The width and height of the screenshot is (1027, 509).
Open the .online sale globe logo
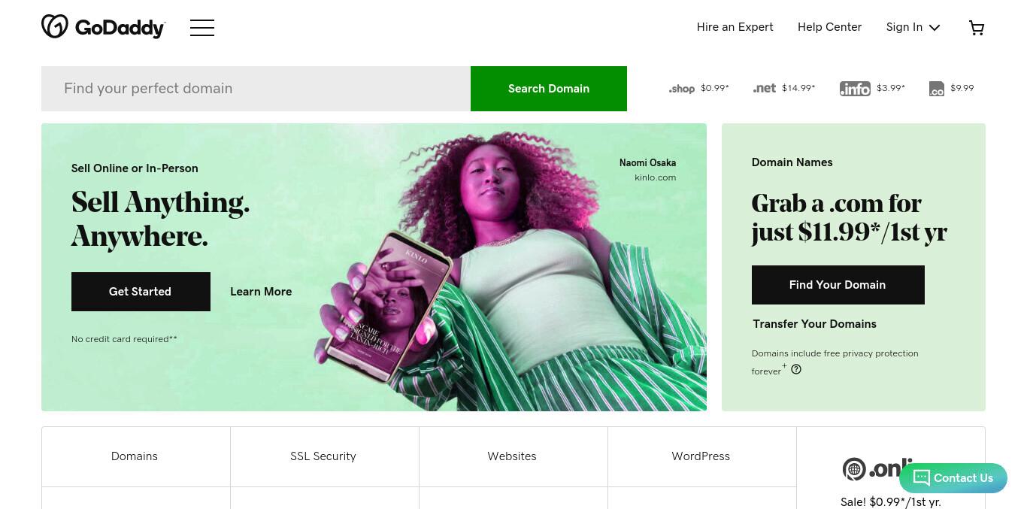pos(854,469)
